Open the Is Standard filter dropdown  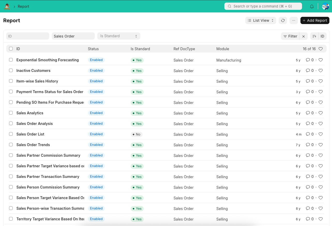[x=119, y=36]
